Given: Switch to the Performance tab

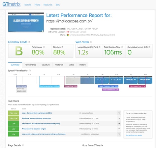Looking at the screenshot, I should click(x=30, y=65).
